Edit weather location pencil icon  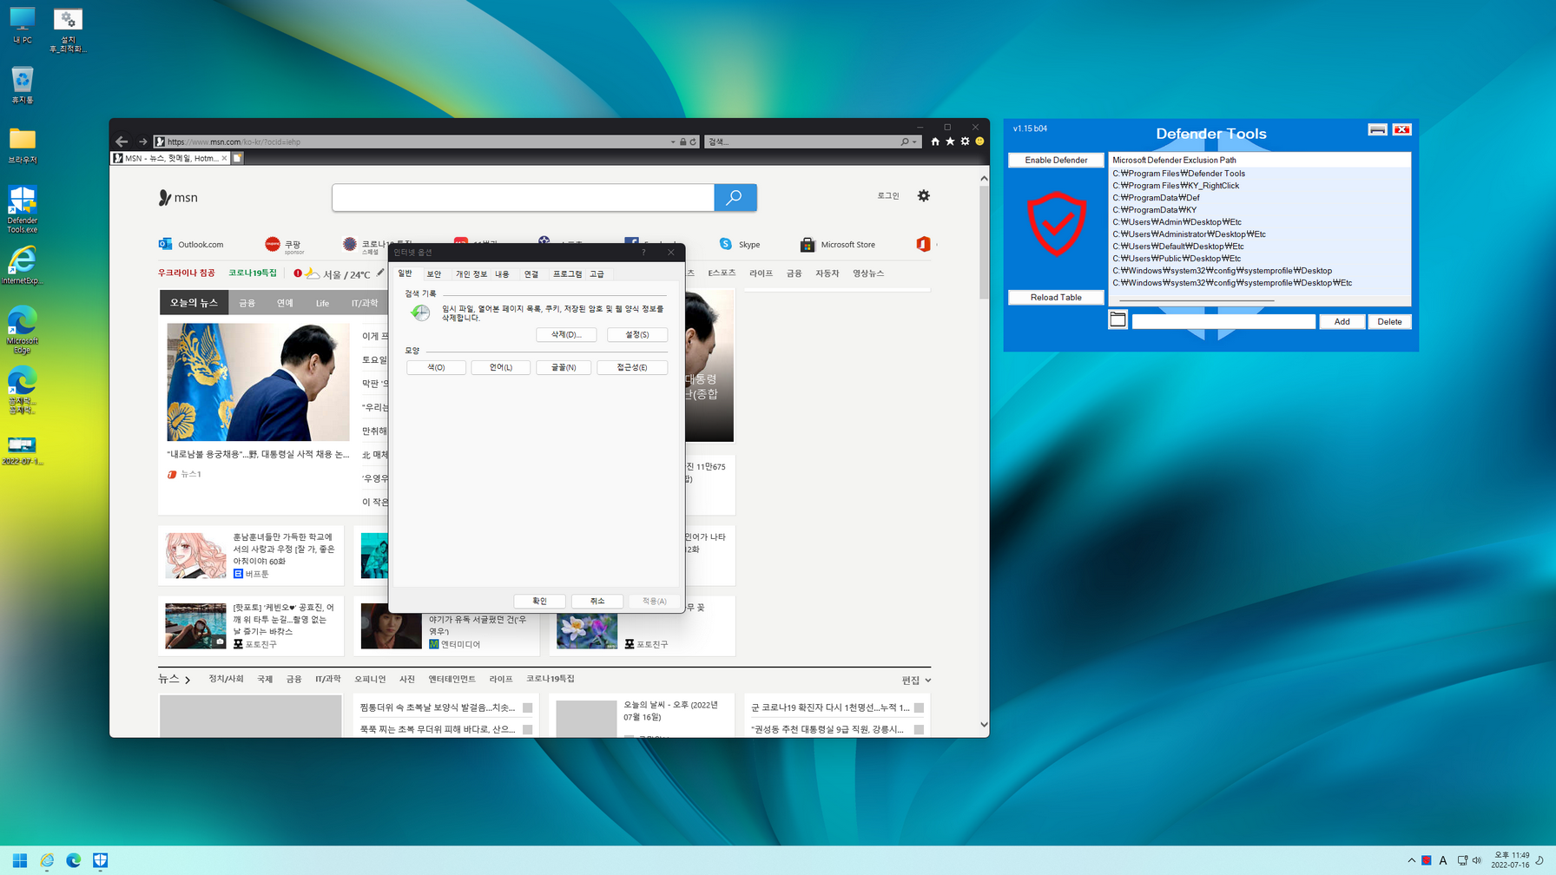coord(380,273)
